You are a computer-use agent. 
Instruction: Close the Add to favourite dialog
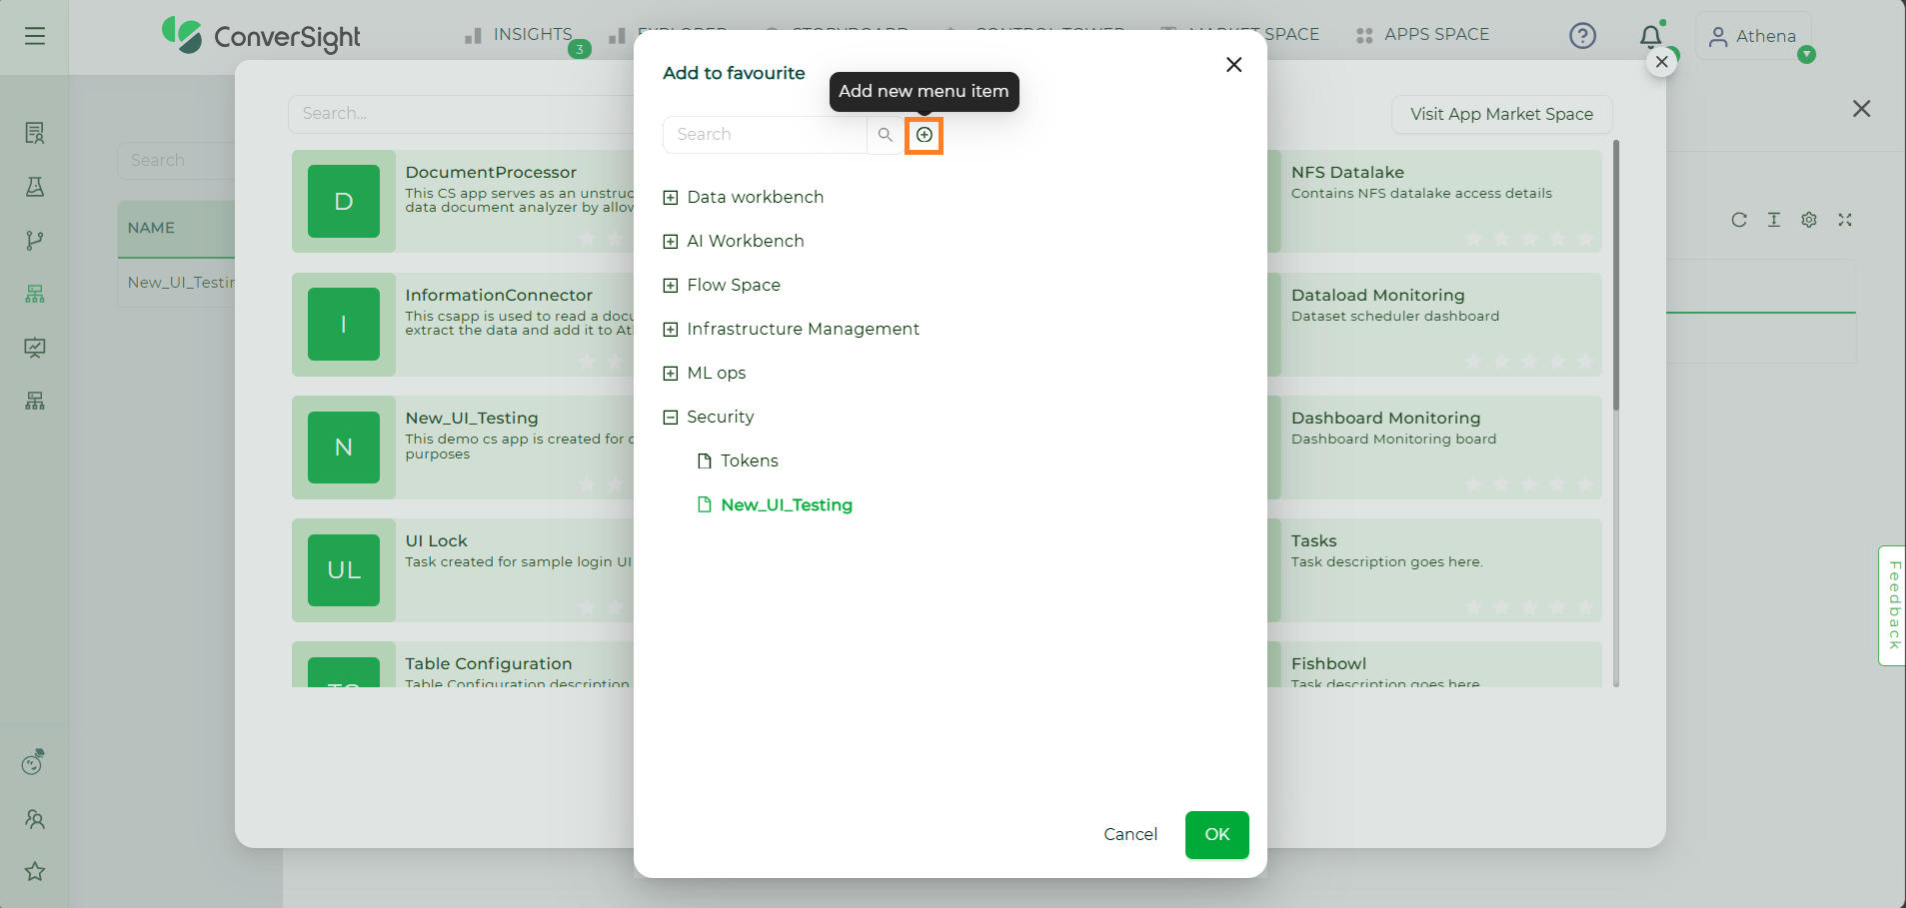coord(1234,65)
